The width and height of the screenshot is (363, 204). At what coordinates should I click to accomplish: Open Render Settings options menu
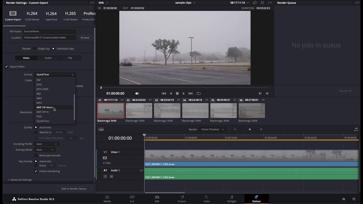[x=92, y=3]
